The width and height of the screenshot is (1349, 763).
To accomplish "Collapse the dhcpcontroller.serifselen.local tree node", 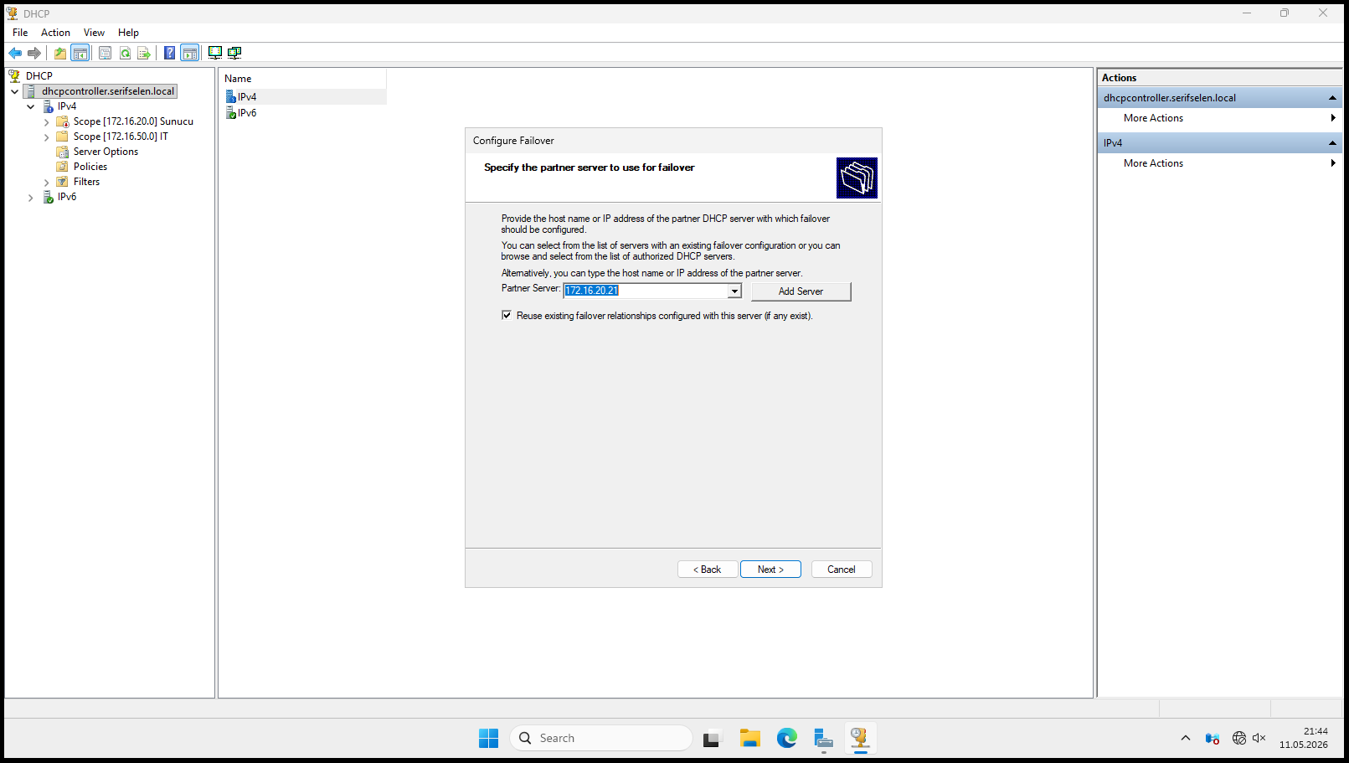I will (x=15, y=91).
